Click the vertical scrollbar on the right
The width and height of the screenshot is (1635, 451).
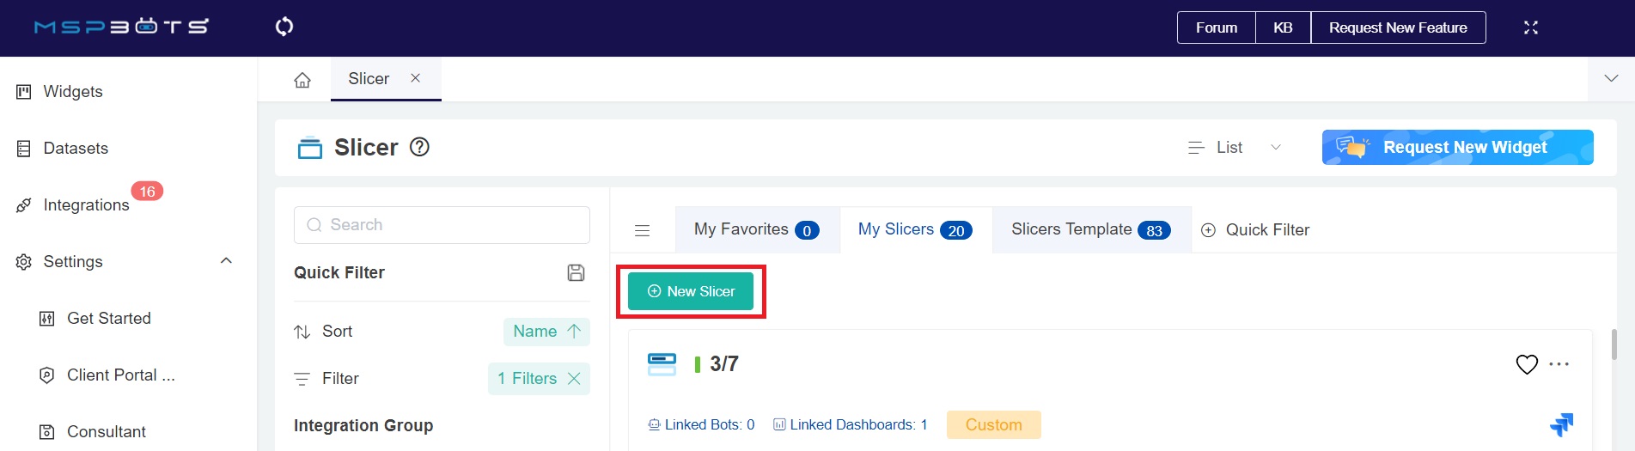1614,344
